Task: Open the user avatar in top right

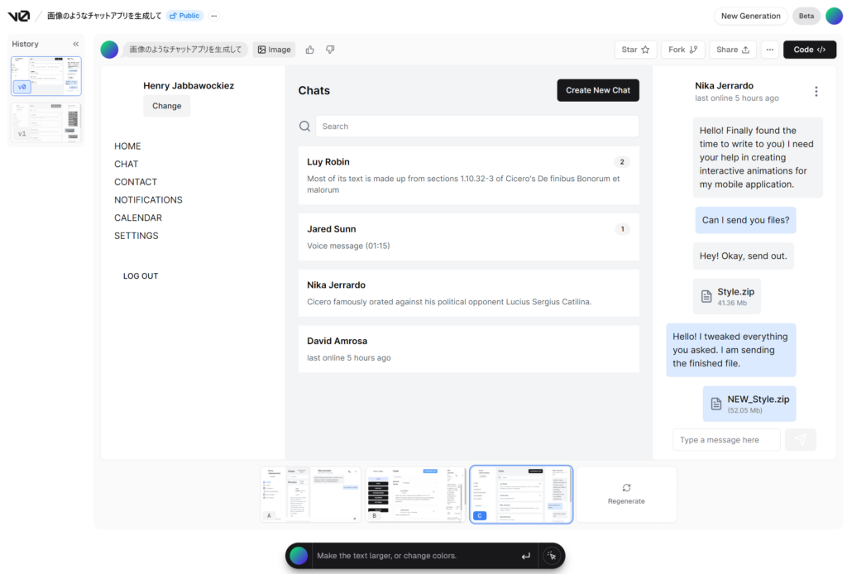Action: [834, 16]
